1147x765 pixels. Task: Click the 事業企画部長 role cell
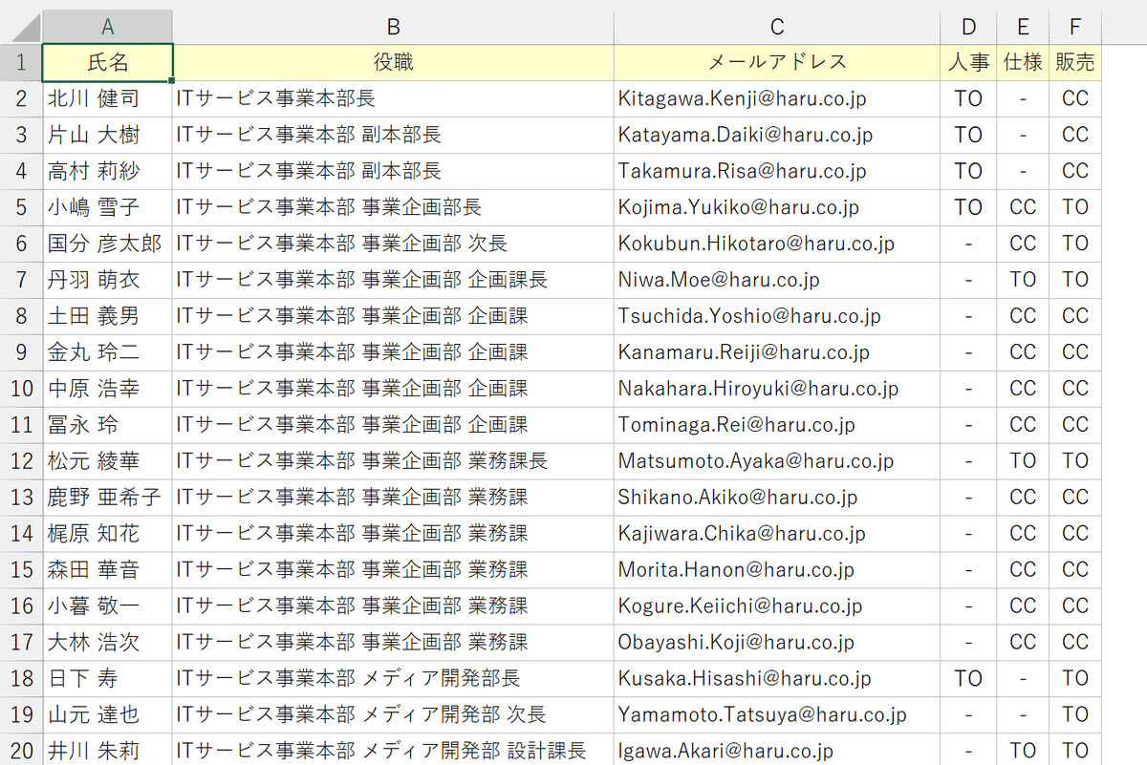coord(394,207)
